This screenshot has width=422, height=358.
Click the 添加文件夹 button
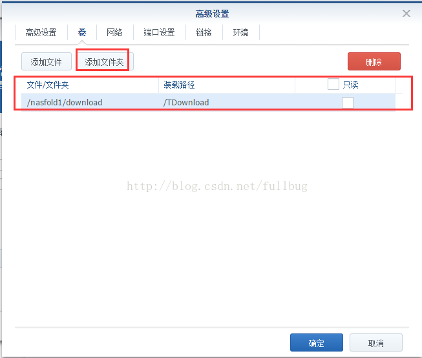click(x=104, y=61)
